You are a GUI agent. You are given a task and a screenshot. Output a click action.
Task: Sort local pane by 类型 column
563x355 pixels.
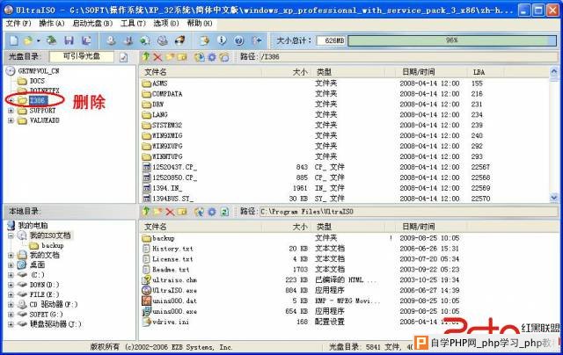pyautogui.click(x=348, y=227)
